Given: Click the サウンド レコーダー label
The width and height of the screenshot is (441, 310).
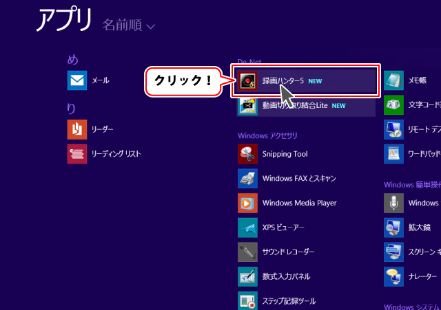Looking at the screenshot, I should click(x=288, y=252).
